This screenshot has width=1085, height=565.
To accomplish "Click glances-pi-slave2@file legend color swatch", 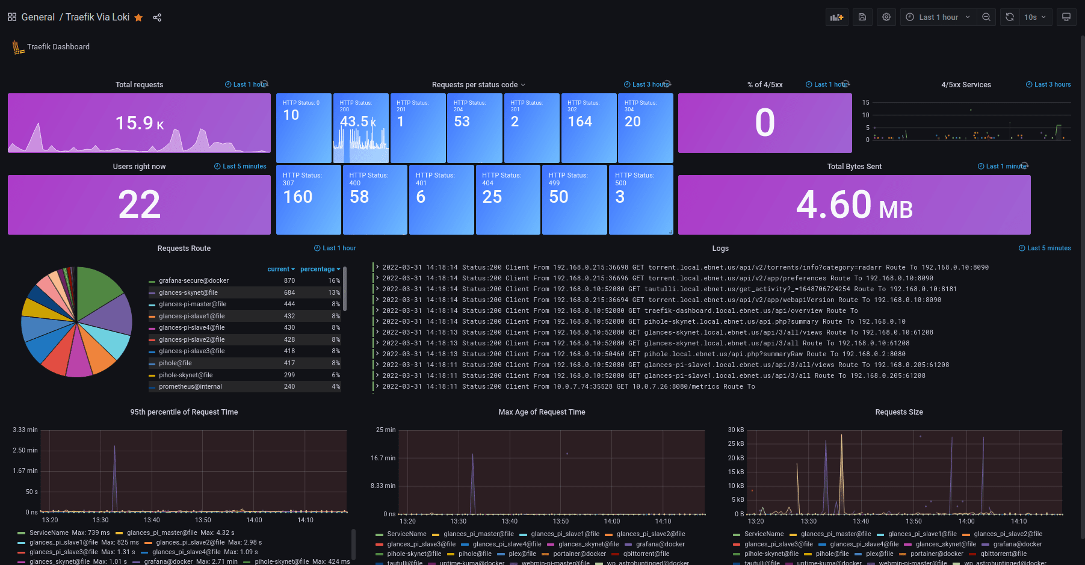I will point(152,340).
